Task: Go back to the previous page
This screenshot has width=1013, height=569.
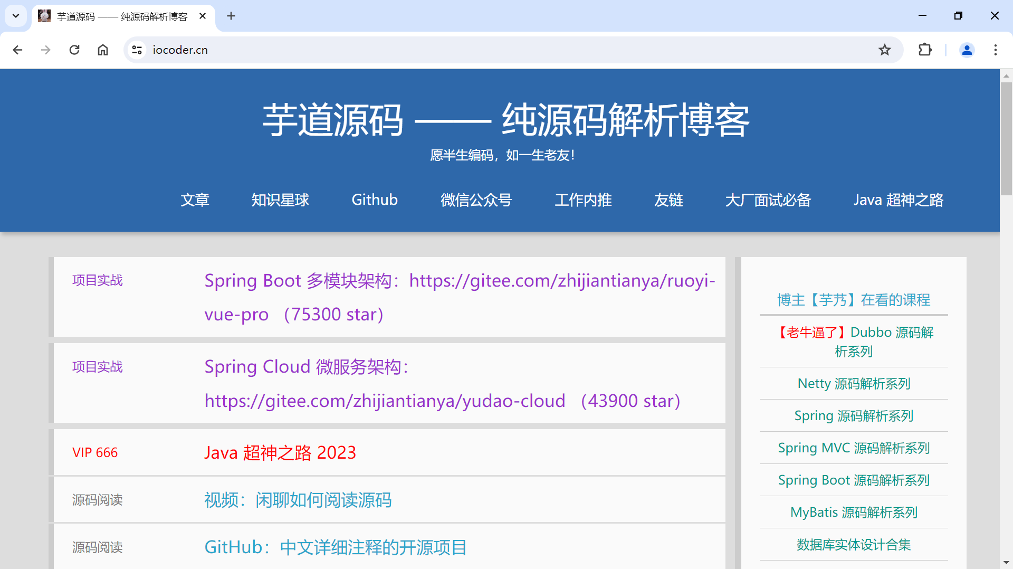Action: pos(17,50)
